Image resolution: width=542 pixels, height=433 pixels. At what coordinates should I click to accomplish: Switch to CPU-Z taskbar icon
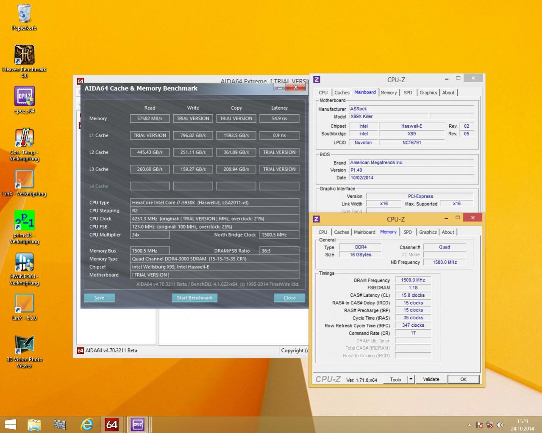pyautogui.click(x=138, y=424)
